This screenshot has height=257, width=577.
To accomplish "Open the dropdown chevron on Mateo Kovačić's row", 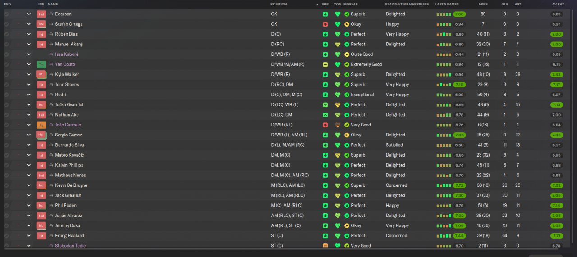I will click(29, 155).
